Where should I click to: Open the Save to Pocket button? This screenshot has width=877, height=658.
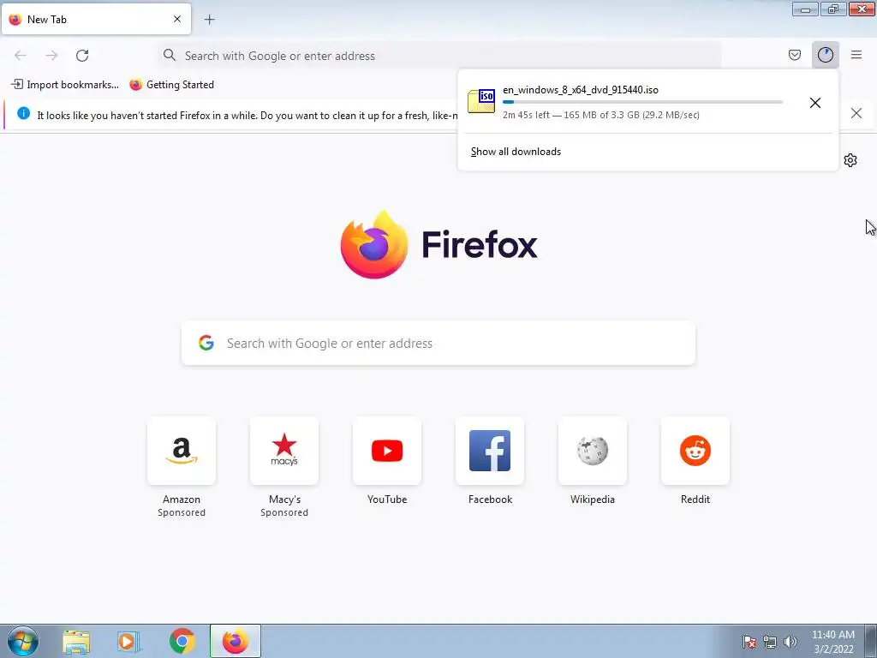794,55
